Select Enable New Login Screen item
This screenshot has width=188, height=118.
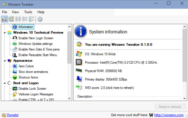(x=36, y=38)
